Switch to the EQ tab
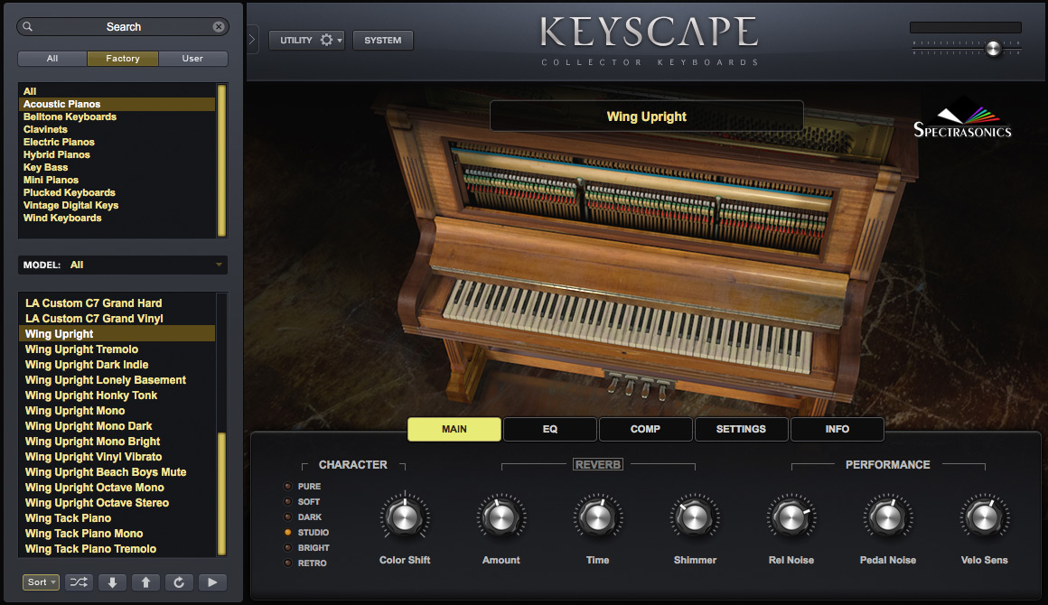The width and height of the screenshot is (1048, 605). [x=550, y=430]
